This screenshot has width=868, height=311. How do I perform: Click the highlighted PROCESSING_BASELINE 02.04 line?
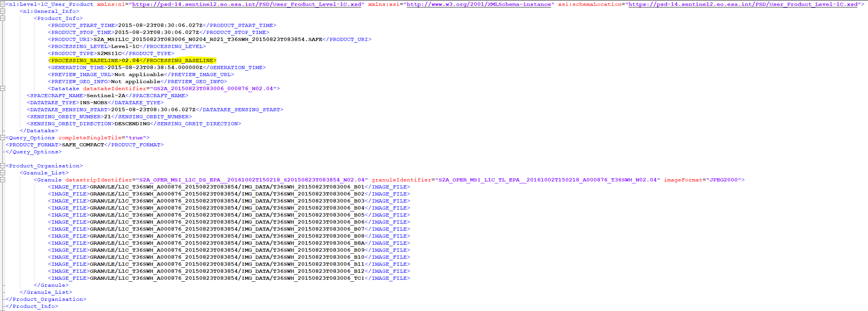(x=132, y=60)
